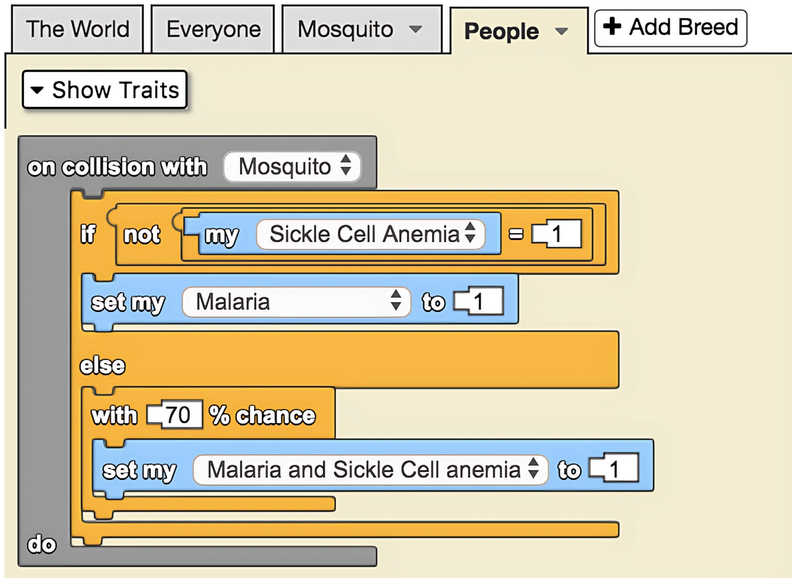Open People tab dropdown arrow
This screenshot has width=792, height=578.
[x=561, y=32]
